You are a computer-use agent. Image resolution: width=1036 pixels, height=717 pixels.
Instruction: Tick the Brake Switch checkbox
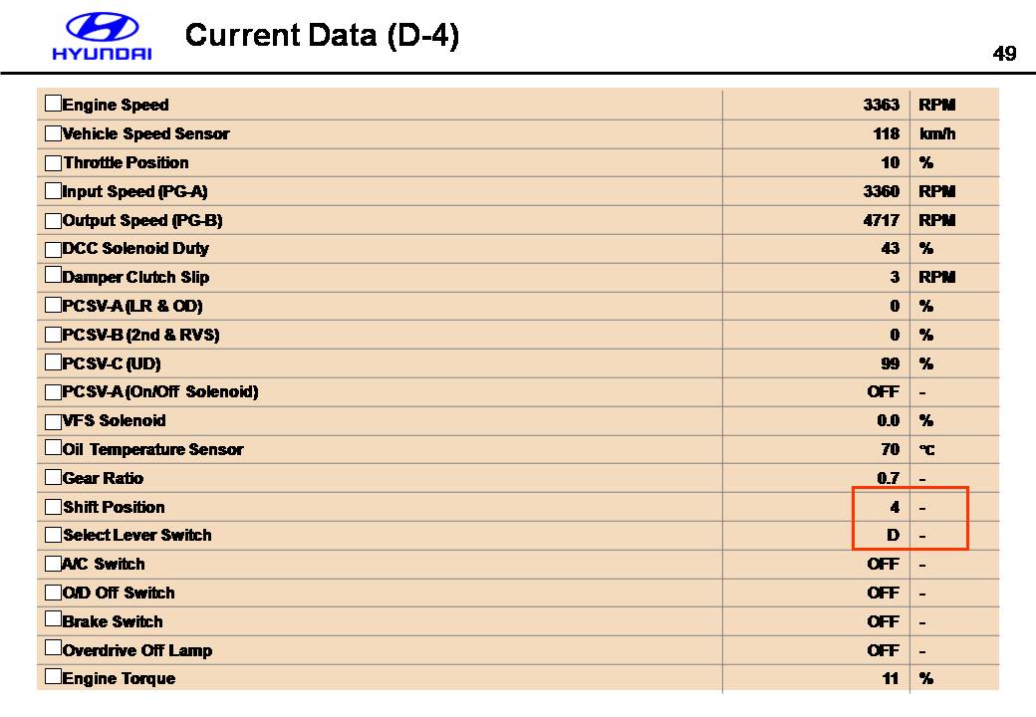coord(53,620)
